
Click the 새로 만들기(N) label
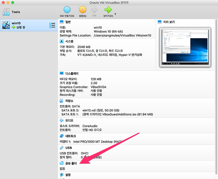[67, 16]
